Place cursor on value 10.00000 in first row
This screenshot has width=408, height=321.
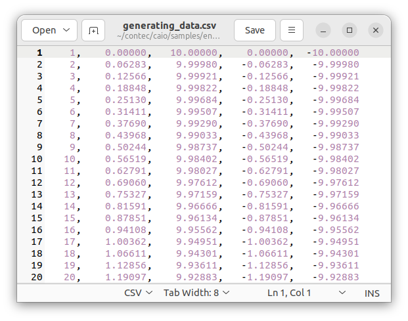194,53
